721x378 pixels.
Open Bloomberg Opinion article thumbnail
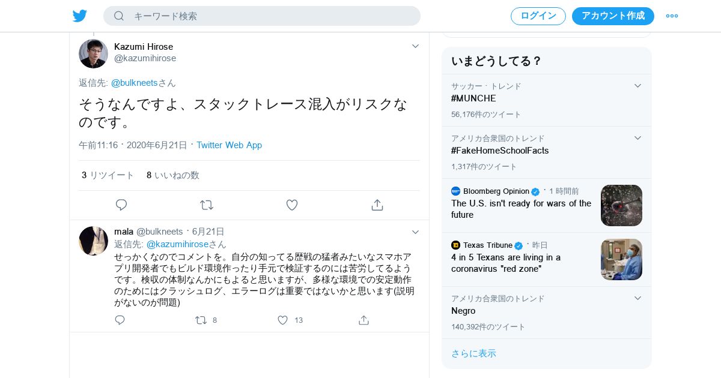click(621, 205)
